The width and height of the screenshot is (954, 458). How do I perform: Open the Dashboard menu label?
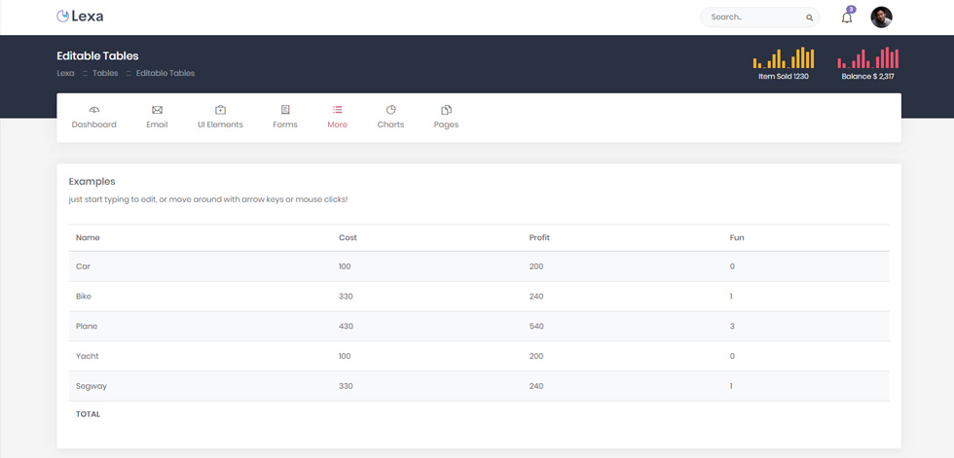click(93, 124)
